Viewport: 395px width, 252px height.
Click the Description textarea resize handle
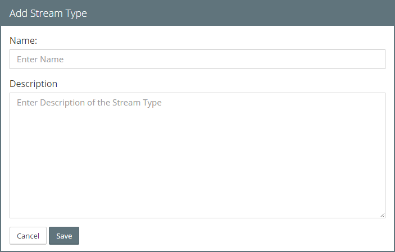pos(382,215)
